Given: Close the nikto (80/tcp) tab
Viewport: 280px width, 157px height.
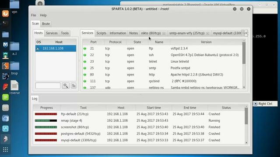Looking at the screenshot, I should (164, 33).
